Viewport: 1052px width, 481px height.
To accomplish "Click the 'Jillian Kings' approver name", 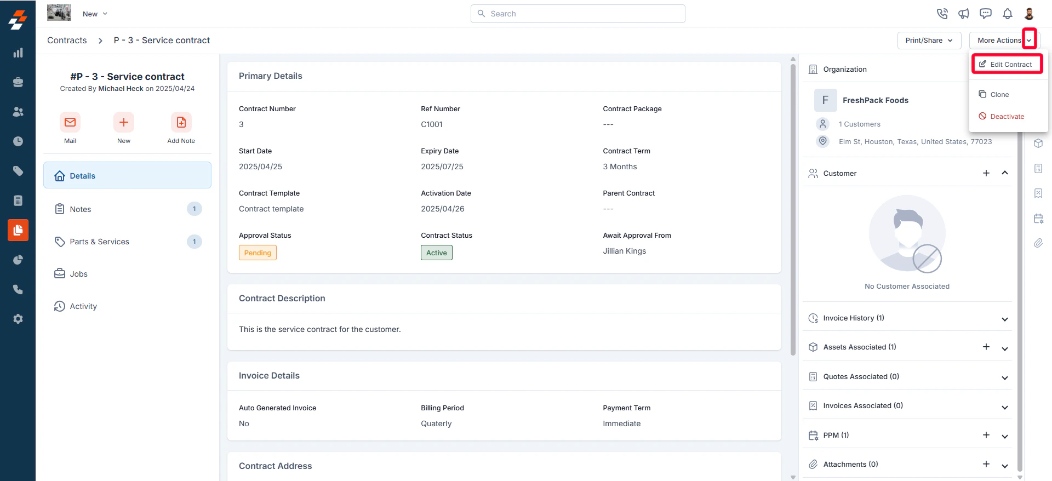I will 625,251.
